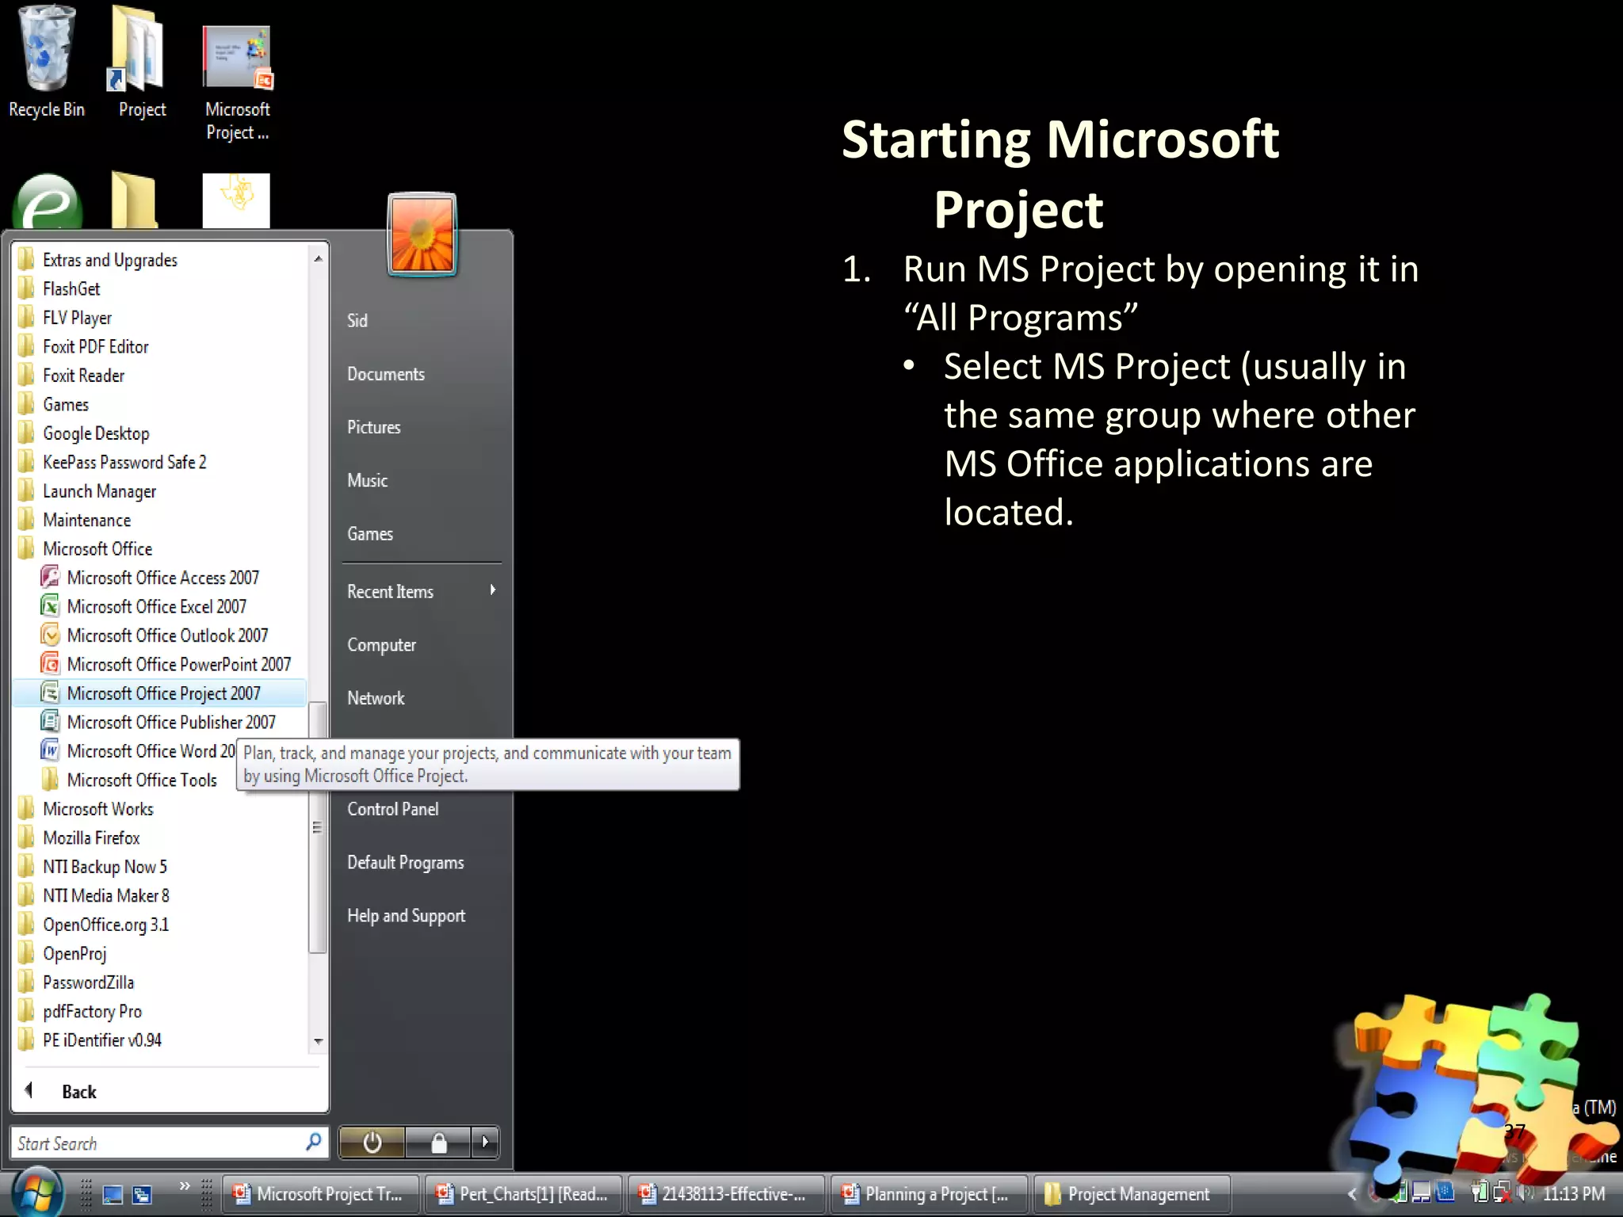Open the Microsoft Office Tools folder
The width and height of the screenshot is (1623, 1217).
(x=129, y=780)
